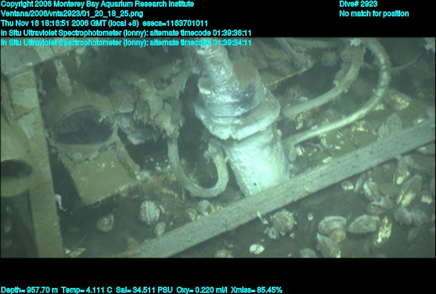
Task: Click the No match for position message
Action: click(374, 13)
